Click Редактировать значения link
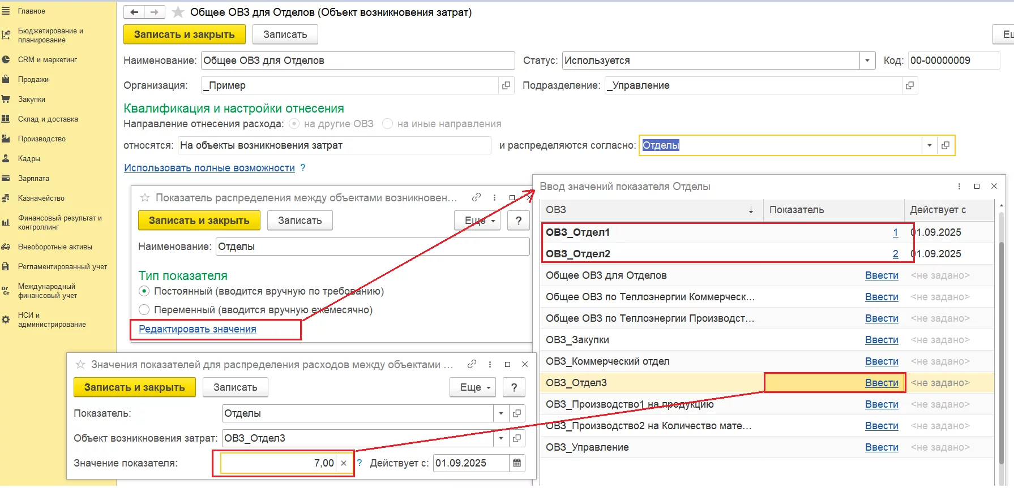Viewport: 1014px width, 488px height. coord(197,329)
